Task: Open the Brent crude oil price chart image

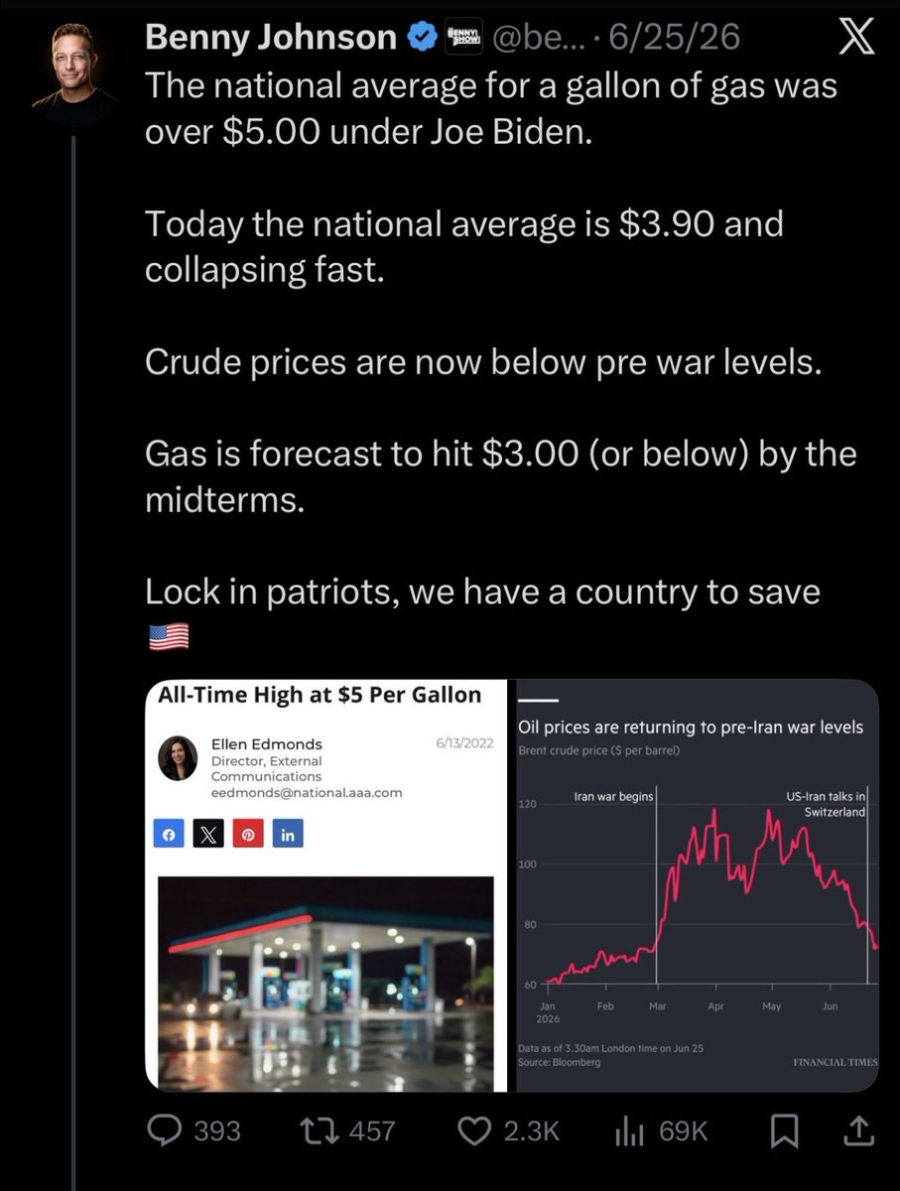Action: (695, 885)
